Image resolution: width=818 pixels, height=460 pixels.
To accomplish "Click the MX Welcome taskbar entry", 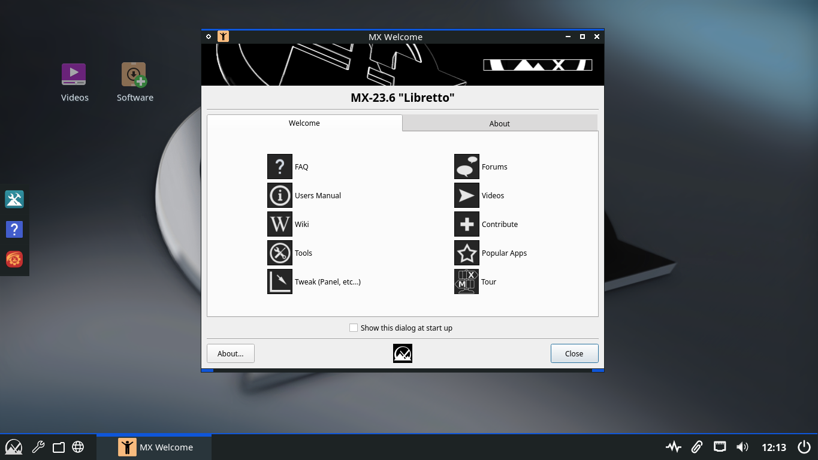I will (155, 447).
